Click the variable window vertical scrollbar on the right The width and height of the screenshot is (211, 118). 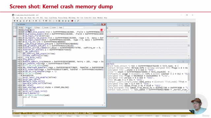coord(189,77)
